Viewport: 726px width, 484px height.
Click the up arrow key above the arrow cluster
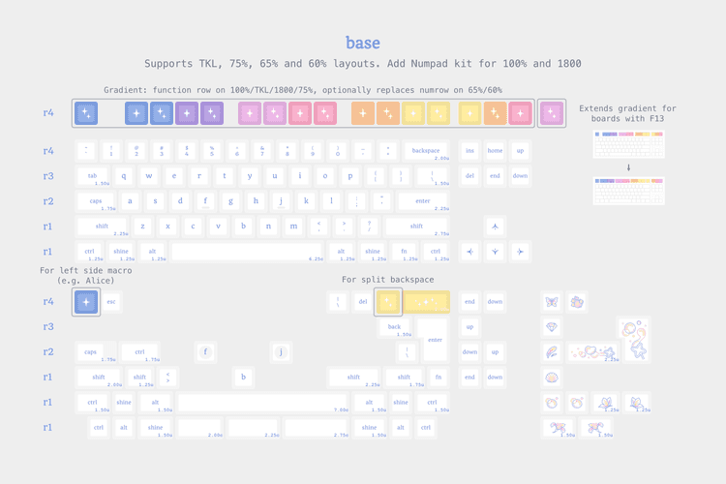tap(495, 227)
